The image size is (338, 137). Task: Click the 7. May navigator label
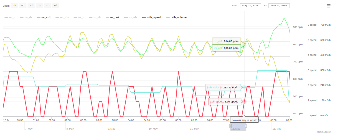[29, 129]
